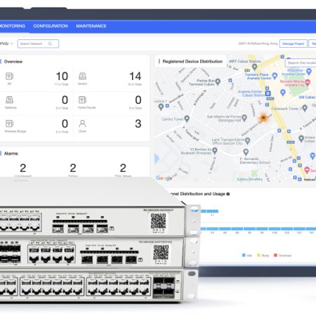
Task: Click the Amaia Cubao map pin
Action: click(x=301, y=138)
